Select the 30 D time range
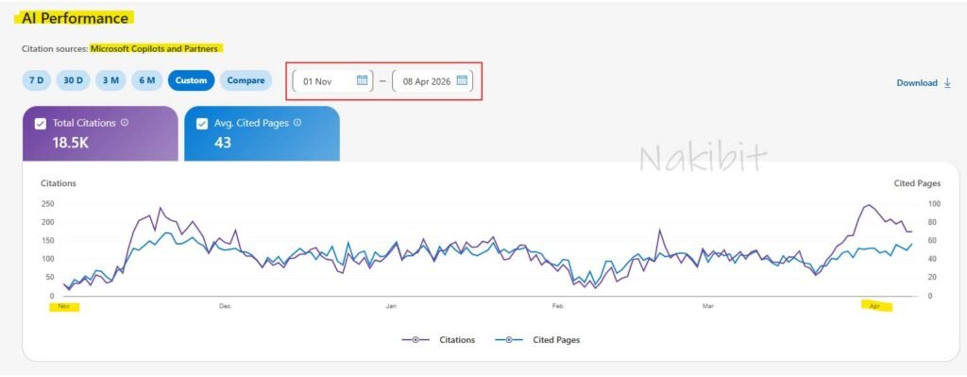 tap(74, 81)
